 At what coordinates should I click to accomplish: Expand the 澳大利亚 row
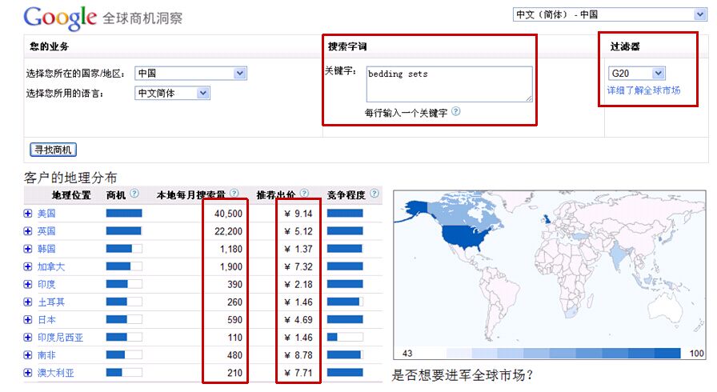coord(28,373)
